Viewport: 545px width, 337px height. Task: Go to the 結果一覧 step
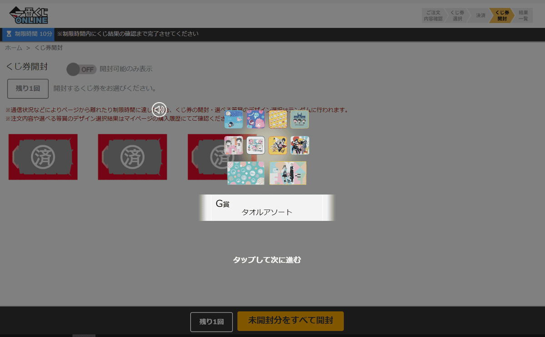(523, 15)
